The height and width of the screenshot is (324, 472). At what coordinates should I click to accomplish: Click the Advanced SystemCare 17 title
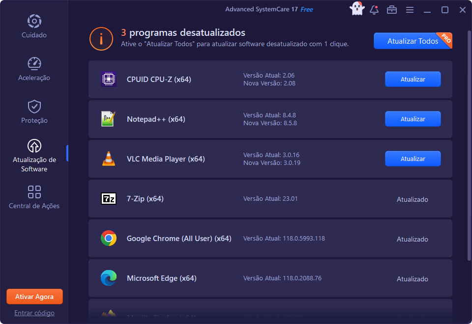[x=262, y=9]
